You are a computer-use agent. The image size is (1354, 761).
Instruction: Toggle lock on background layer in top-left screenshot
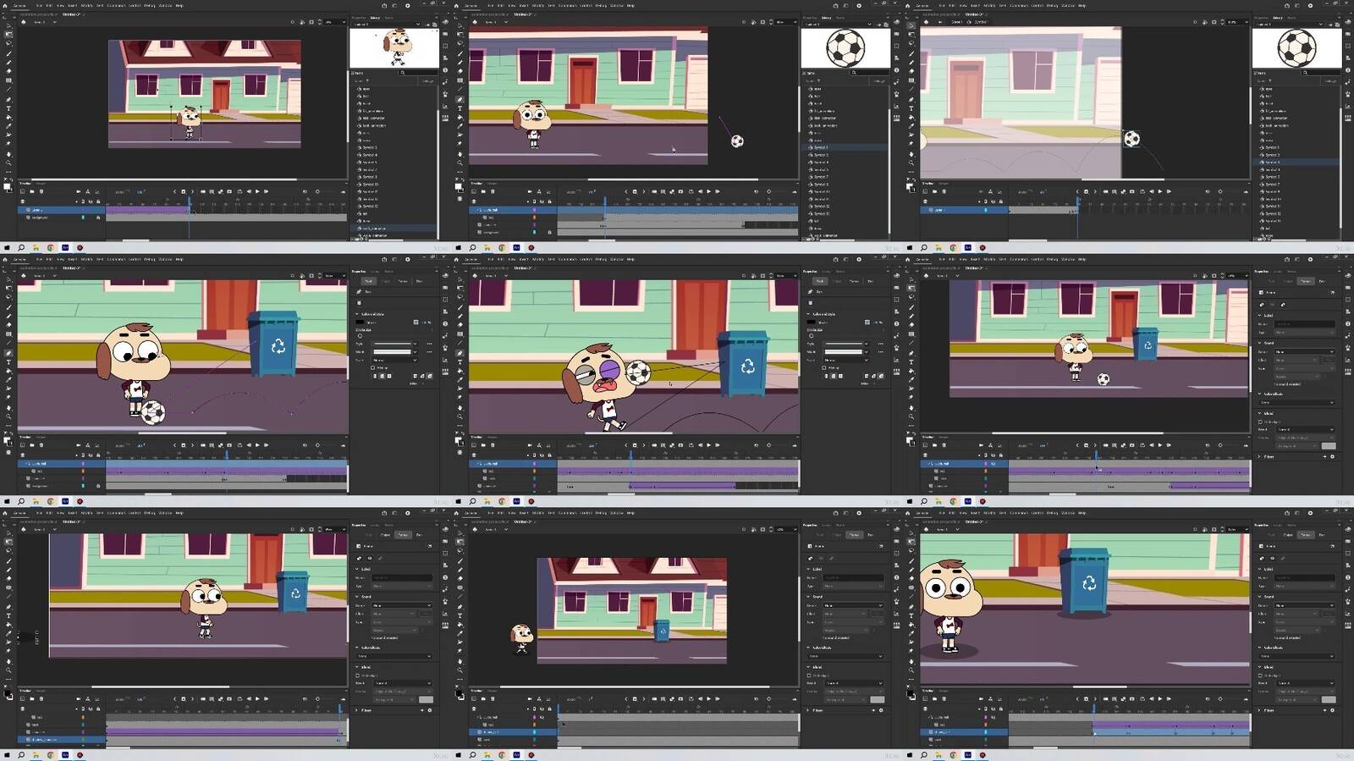(x=98, y=218)
